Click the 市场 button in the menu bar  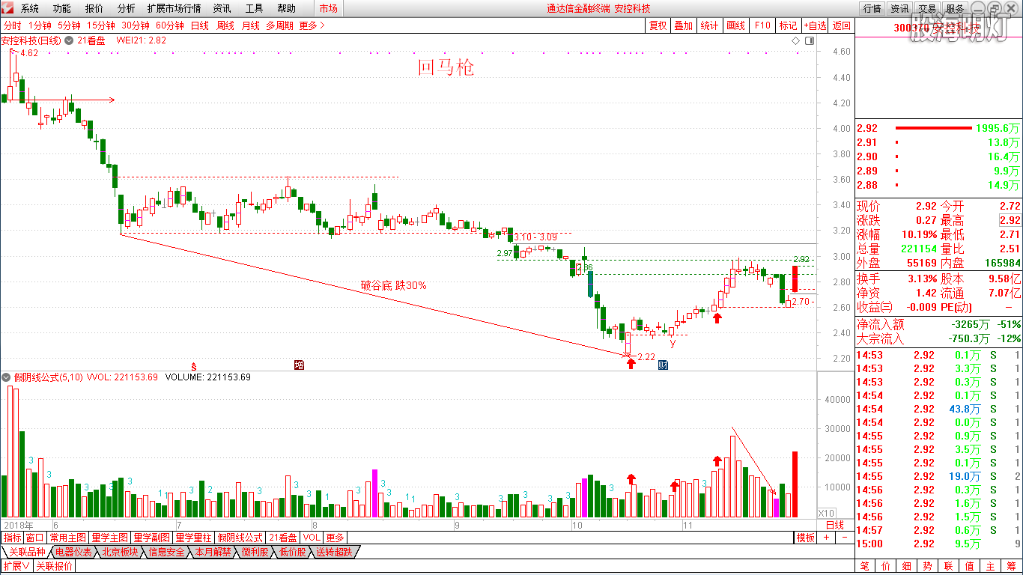[328, 8]
